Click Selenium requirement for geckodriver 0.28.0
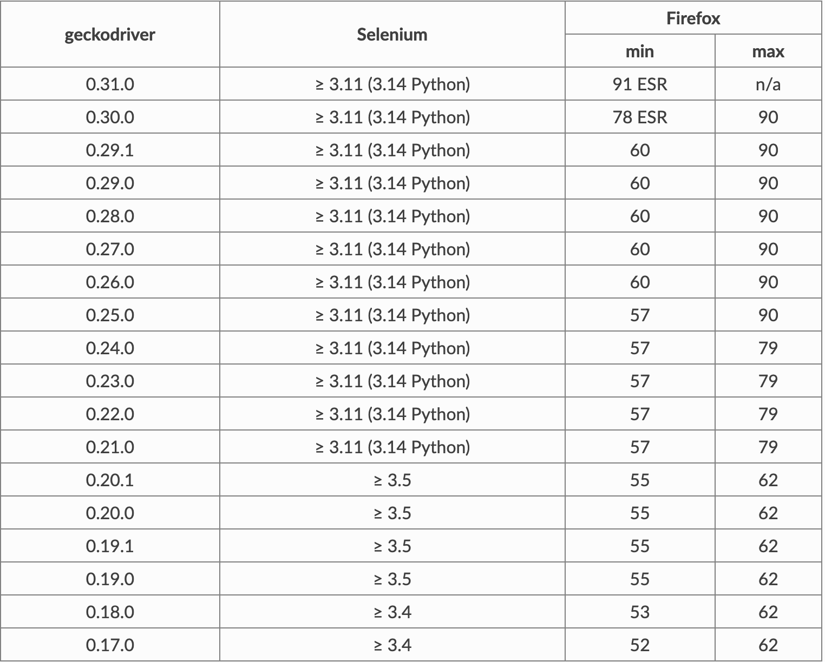This screenshot has height=662, width=825. click(x=392, y=216)
